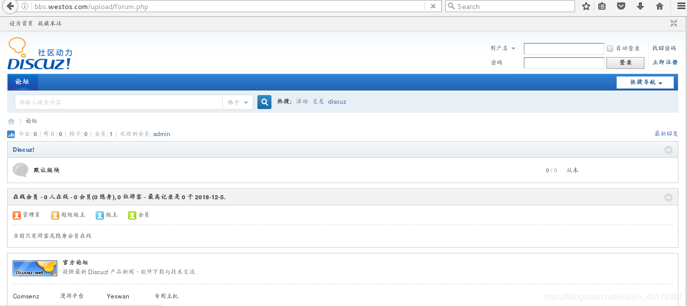The width and height of the screenshot is (687, 306).
Task: Open the Yeswan friend link
Action: [x=118, y=296]
